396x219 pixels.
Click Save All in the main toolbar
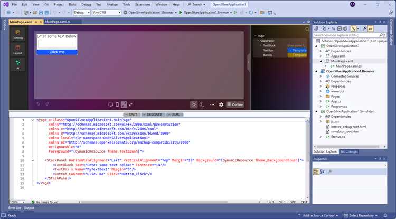pyautogui.click(x=46, y=12)
